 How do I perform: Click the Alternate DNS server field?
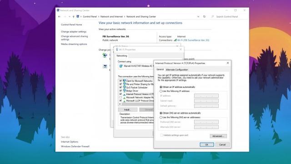click(206, 127)
